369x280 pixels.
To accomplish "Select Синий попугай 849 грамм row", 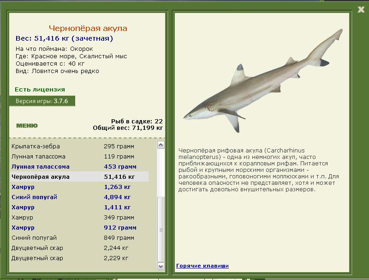I will click(79, 237).
